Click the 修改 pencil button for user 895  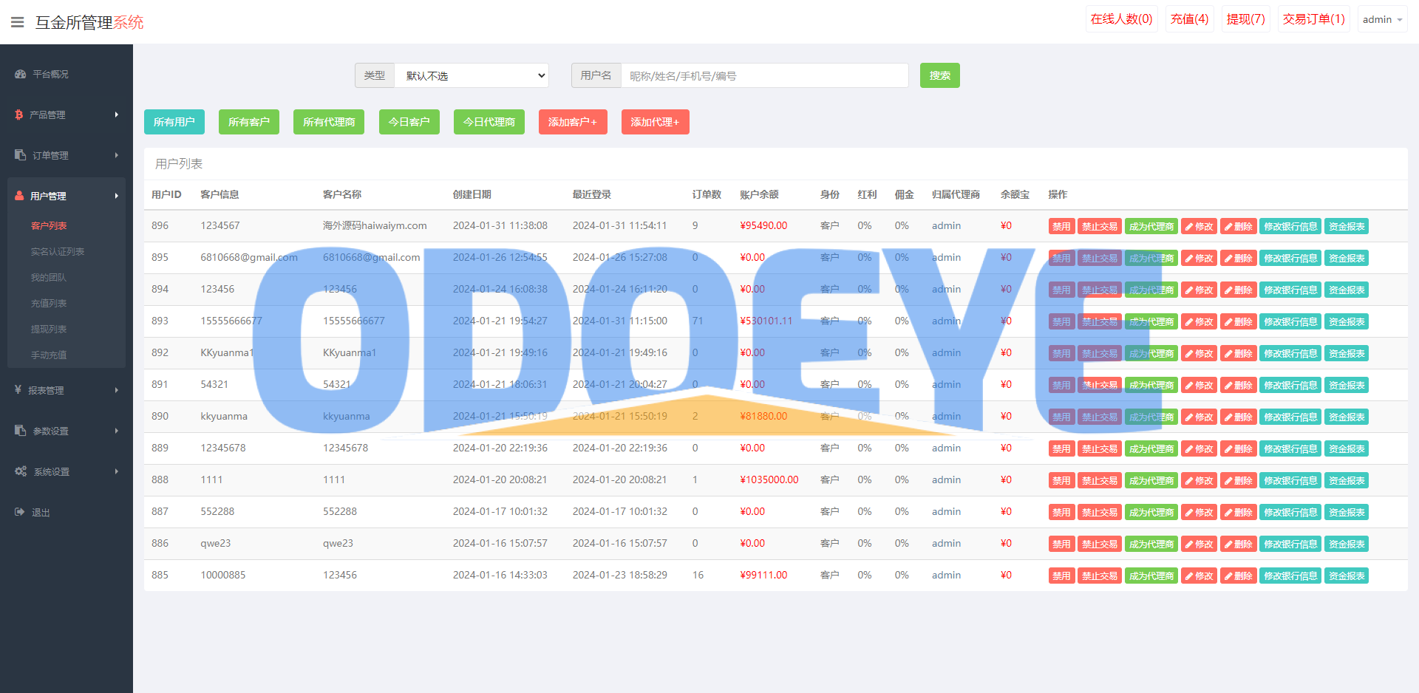[1199, 258]
